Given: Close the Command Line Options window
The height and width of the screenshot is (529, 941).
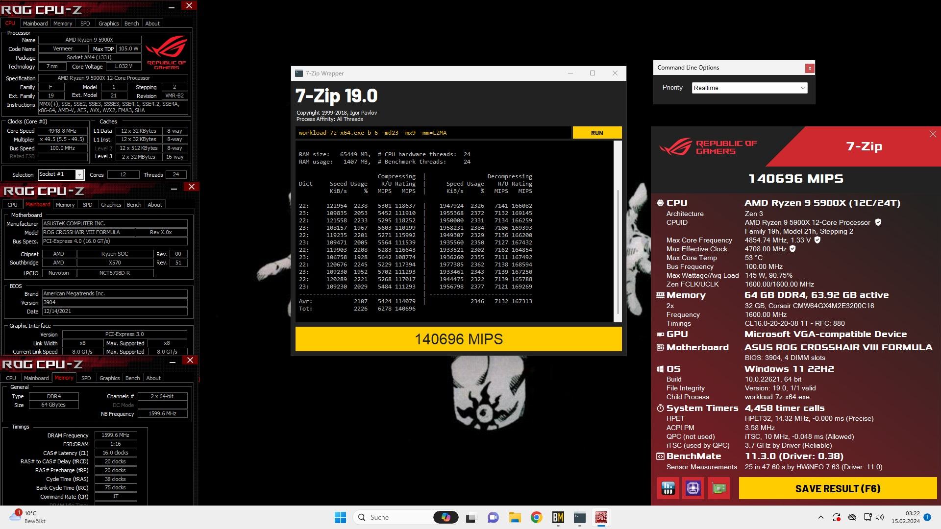Looking at the screenshot, I should point(810,68).
